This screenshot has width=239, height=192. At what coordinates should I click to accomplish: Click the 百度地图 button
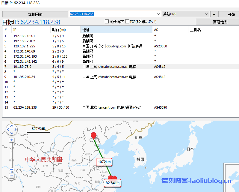point(217,22)
